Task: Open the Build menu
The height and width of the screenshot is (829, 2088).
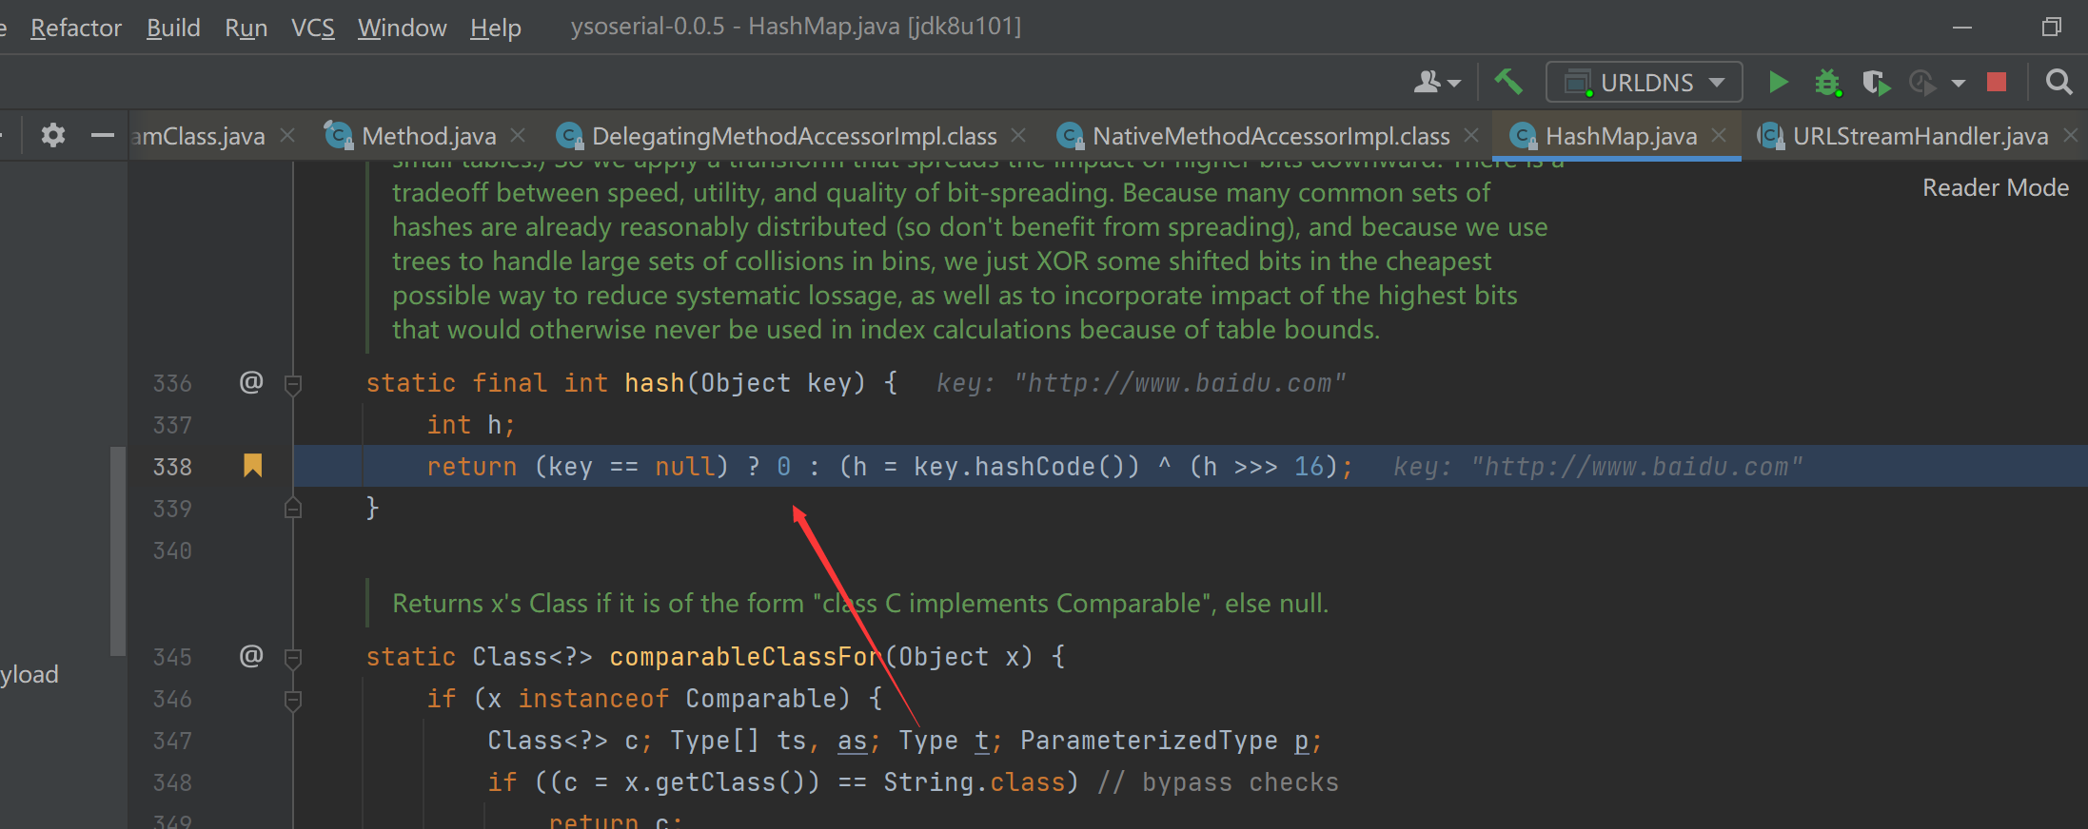Action: click(x=173, y=28)
